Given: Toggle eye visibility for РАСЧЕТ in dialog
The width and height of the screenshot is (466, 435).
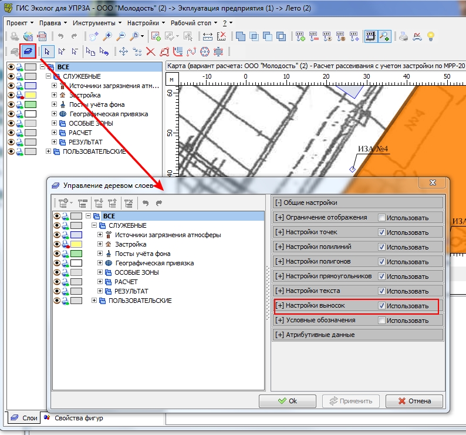Looking at the screenshot, I should click(56, 282).
